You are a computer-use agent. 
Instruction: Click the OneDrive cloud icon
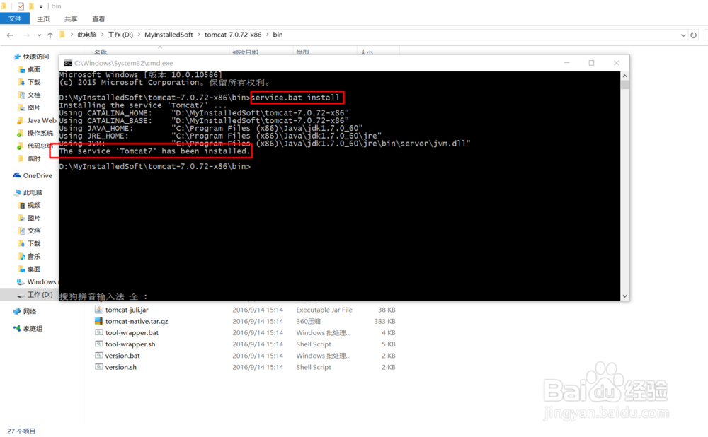[17, 175]
